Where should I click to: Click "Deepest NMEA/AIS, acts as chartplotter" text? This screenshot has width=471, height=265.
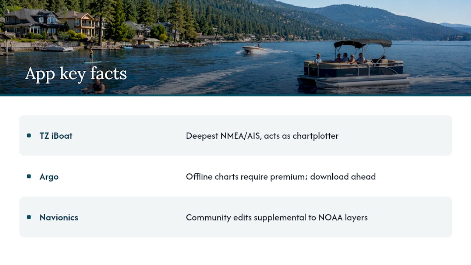click(x=262, y=136)
